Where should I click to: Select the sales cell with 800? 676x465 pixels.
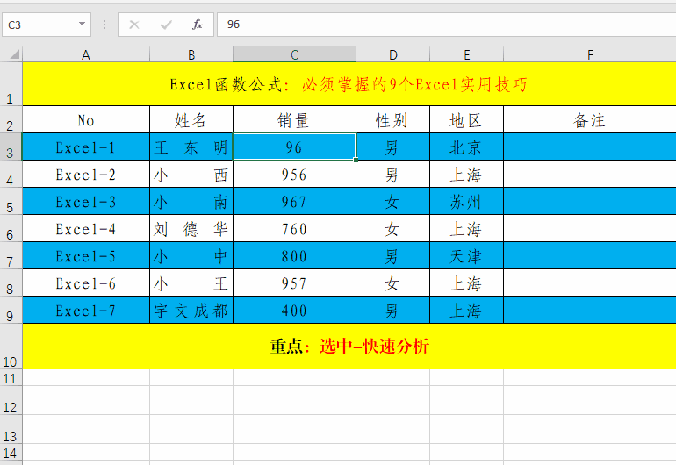coord(294,255)
